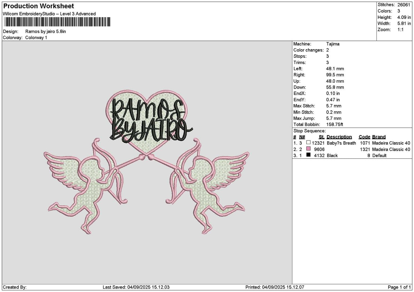
Task: Click the Stitches value 26061
Action: [404, 5]
